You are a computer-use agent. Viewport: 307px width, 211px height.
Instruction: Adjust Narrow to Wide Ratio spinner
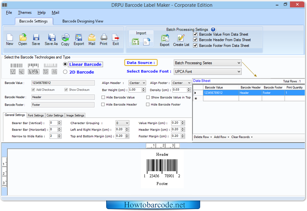pos(59,136)
